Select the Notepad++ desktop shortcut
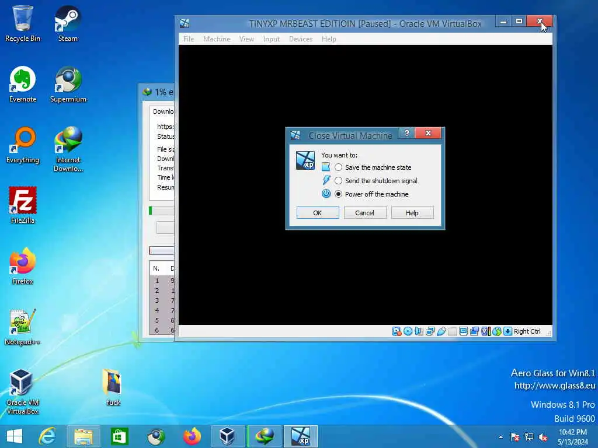The height and width of the screenshot is (448, 598). click(x=23, y=327)
